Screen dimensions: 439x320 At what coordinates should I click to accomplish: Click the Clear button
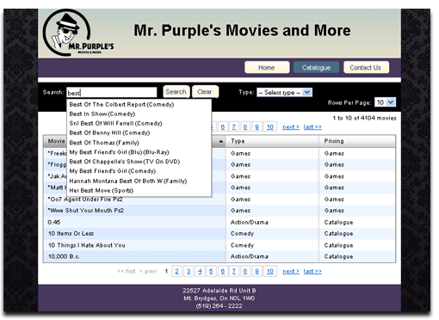205,92
